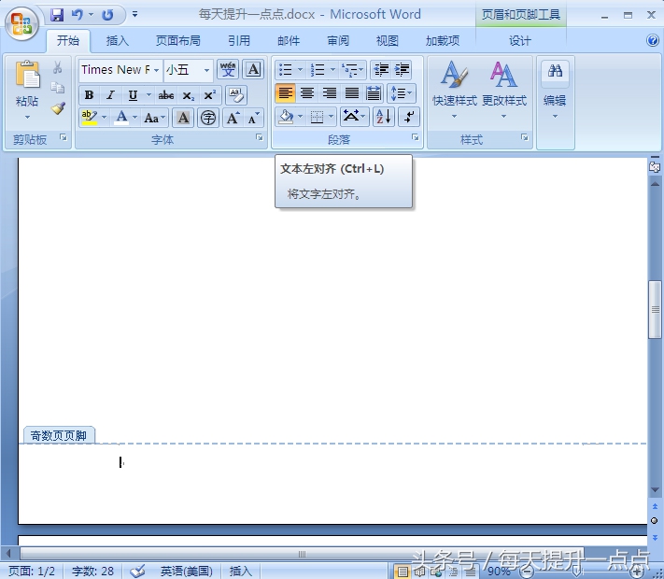Click the Cut scissors icon

coord(58,68)
